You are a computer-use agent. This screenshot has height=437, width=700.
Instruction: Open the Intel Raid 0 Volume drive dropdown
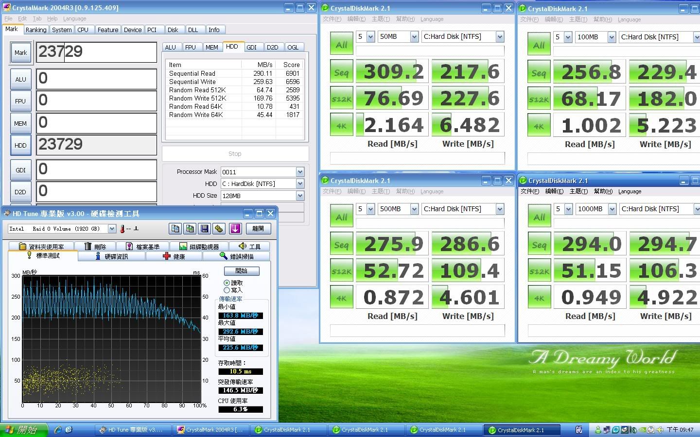112,229
